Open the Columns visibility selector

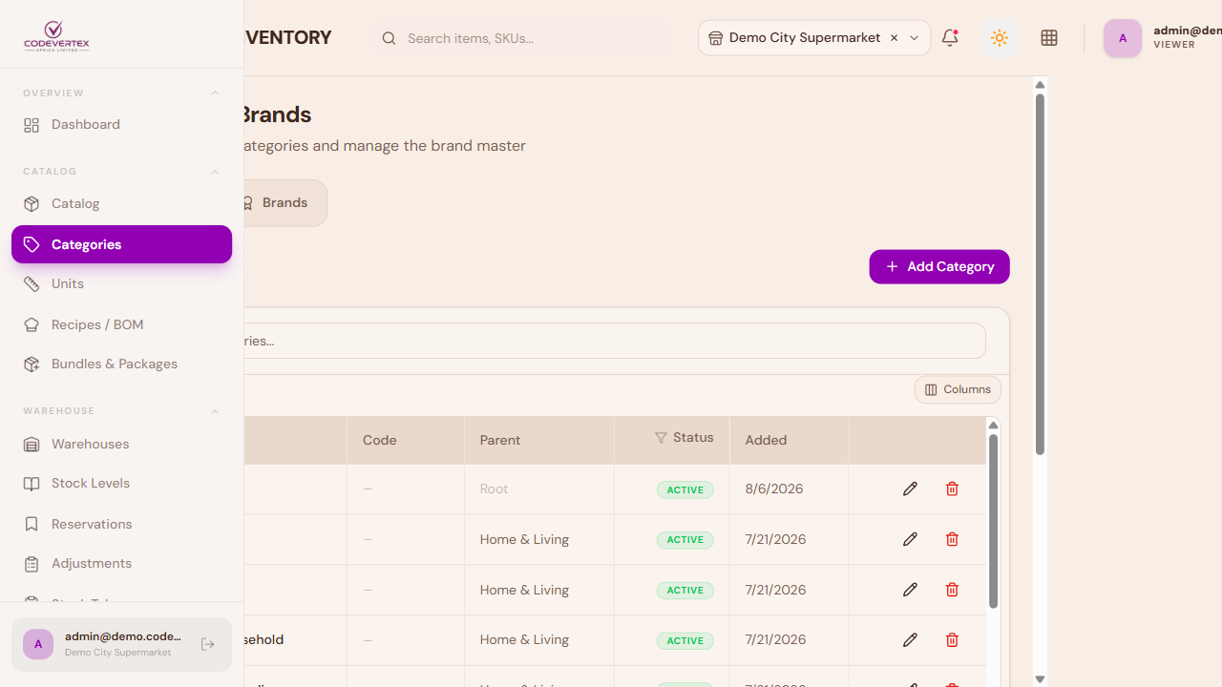(958, 389)
